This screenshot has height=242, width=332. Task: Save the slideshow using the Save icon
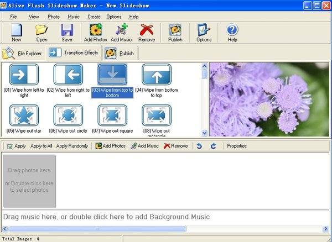point(67,33)
